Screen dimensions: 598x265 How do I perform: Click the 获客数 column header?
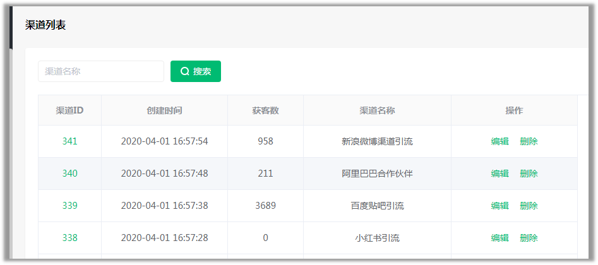(265, 110)
